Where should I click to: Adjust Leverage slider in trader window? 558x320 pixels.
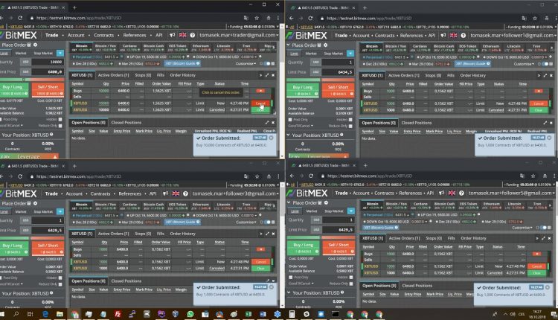(x=29, y=156)
